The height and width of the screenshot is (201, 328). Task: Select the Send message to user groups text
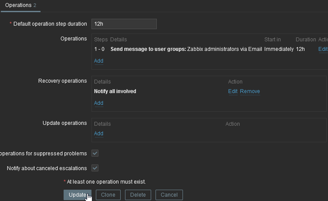(148, 49)
